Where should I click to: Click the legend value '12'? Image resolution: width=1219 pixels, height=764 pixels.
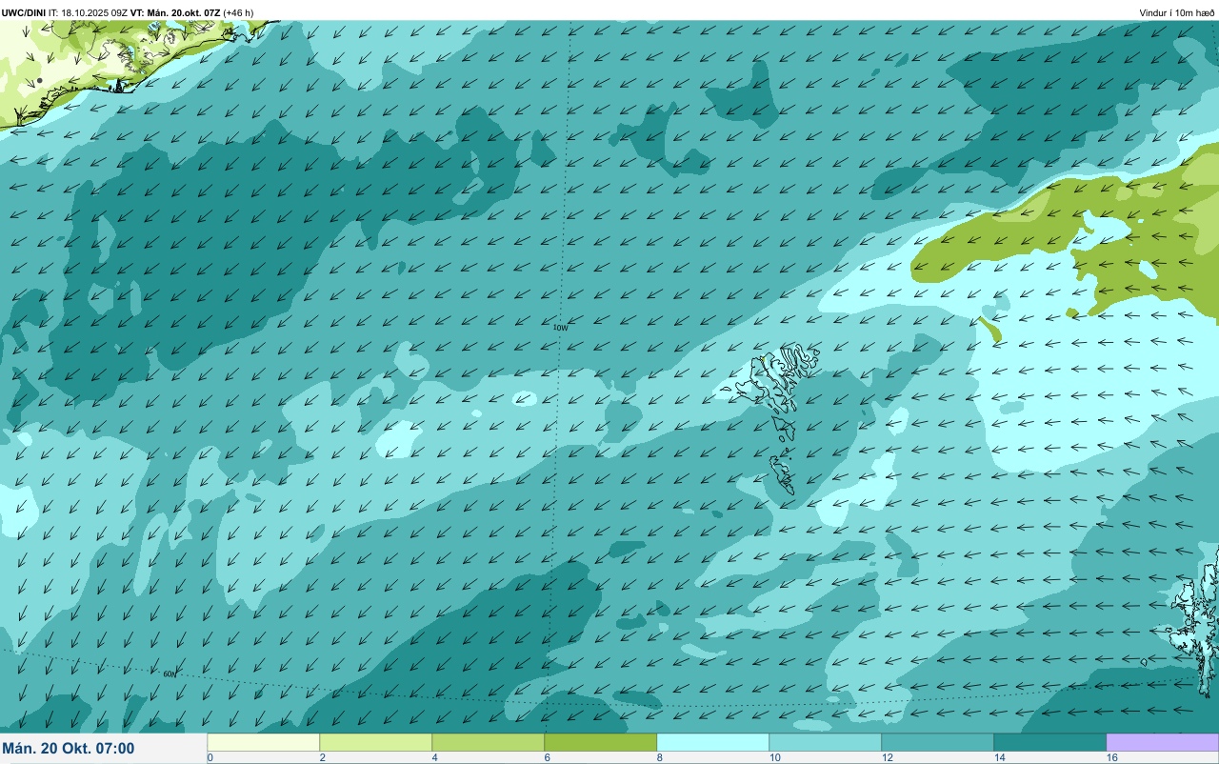tap(888, 757)
